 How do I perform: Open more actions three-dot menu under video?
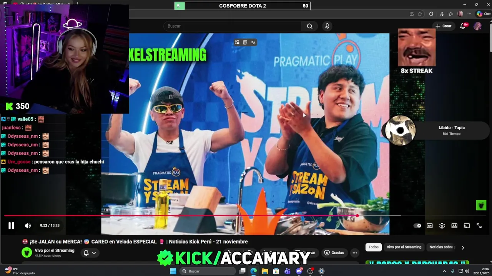coord(354,253)
